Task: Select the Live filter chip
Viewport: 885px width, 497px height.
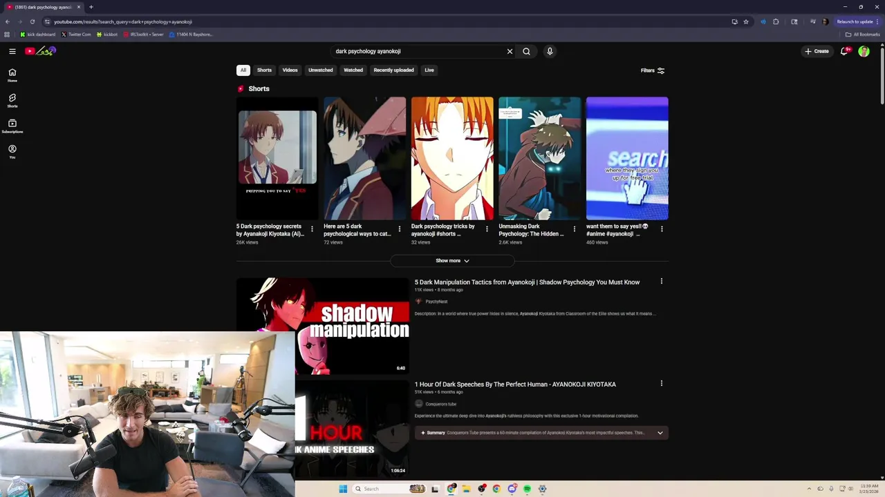Action: tap(429, 70)
